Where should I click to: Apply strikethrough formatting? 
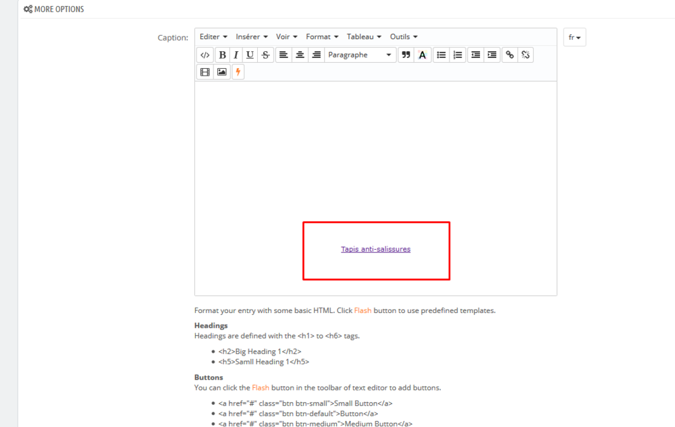(265, 55)
